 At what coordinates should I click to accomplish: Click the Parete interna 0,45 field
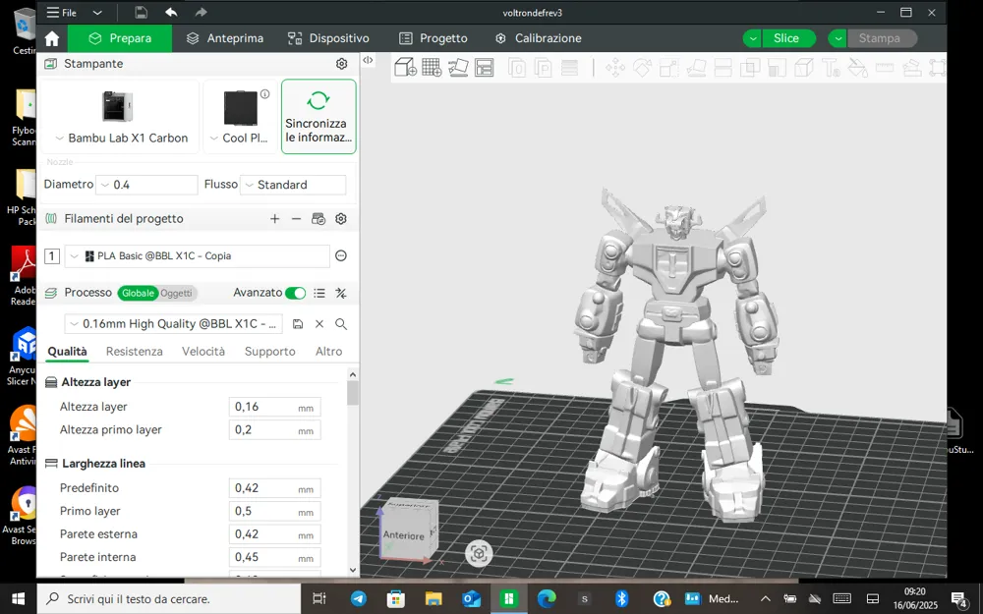[274, 557]
